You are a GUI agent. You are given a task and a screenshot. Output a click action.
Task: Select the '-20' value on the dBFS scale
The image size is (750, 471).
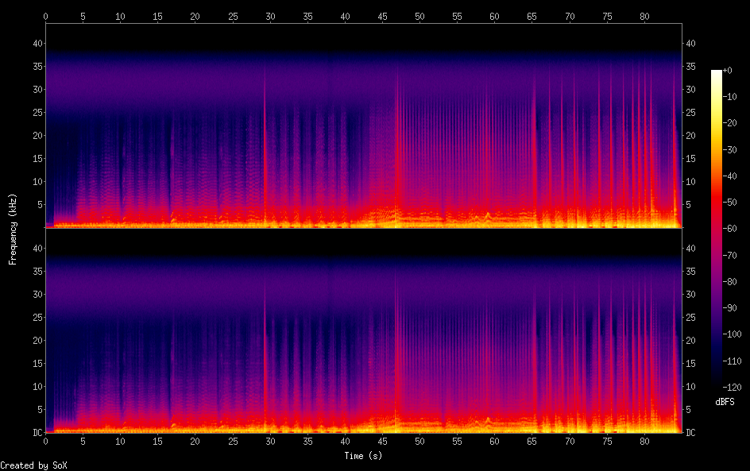point(730,123)
